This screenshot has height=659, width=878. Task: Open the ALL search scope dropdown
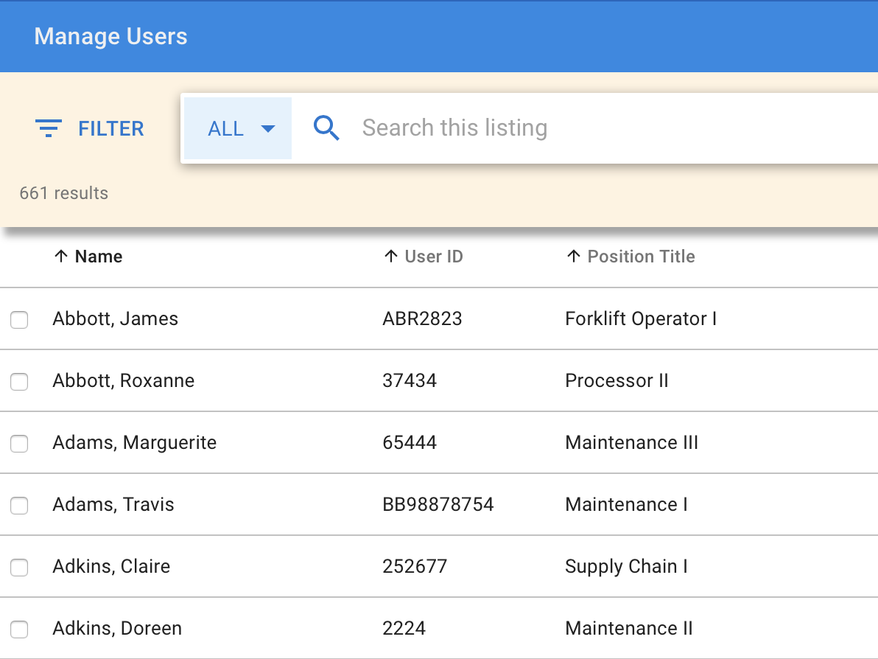click(238, 128)
